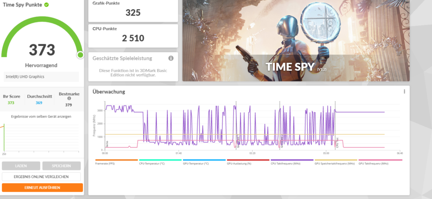The width and height of the screenshot is (432, 199).
Task: Click the CPU test marker in chart
Action: click(335, 126)
